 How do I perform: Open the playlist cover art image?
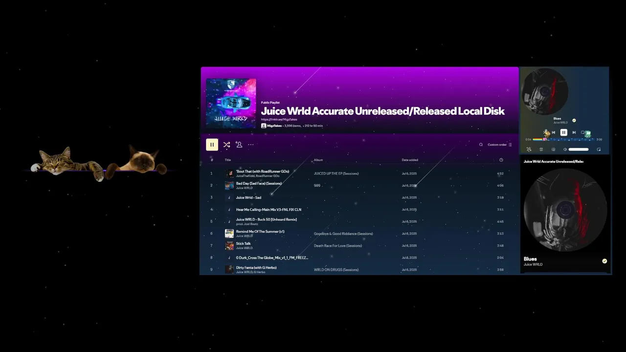(231, 104)
